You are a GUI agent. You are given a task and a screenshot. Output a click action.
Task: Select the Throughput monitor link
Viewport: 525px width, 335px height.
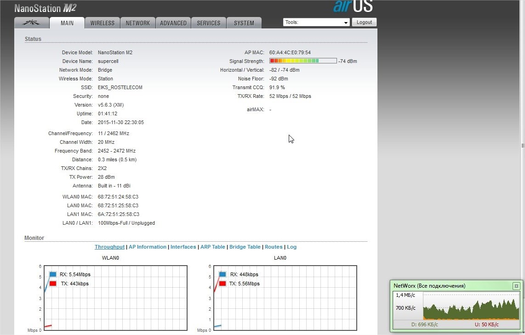point(109,247)
